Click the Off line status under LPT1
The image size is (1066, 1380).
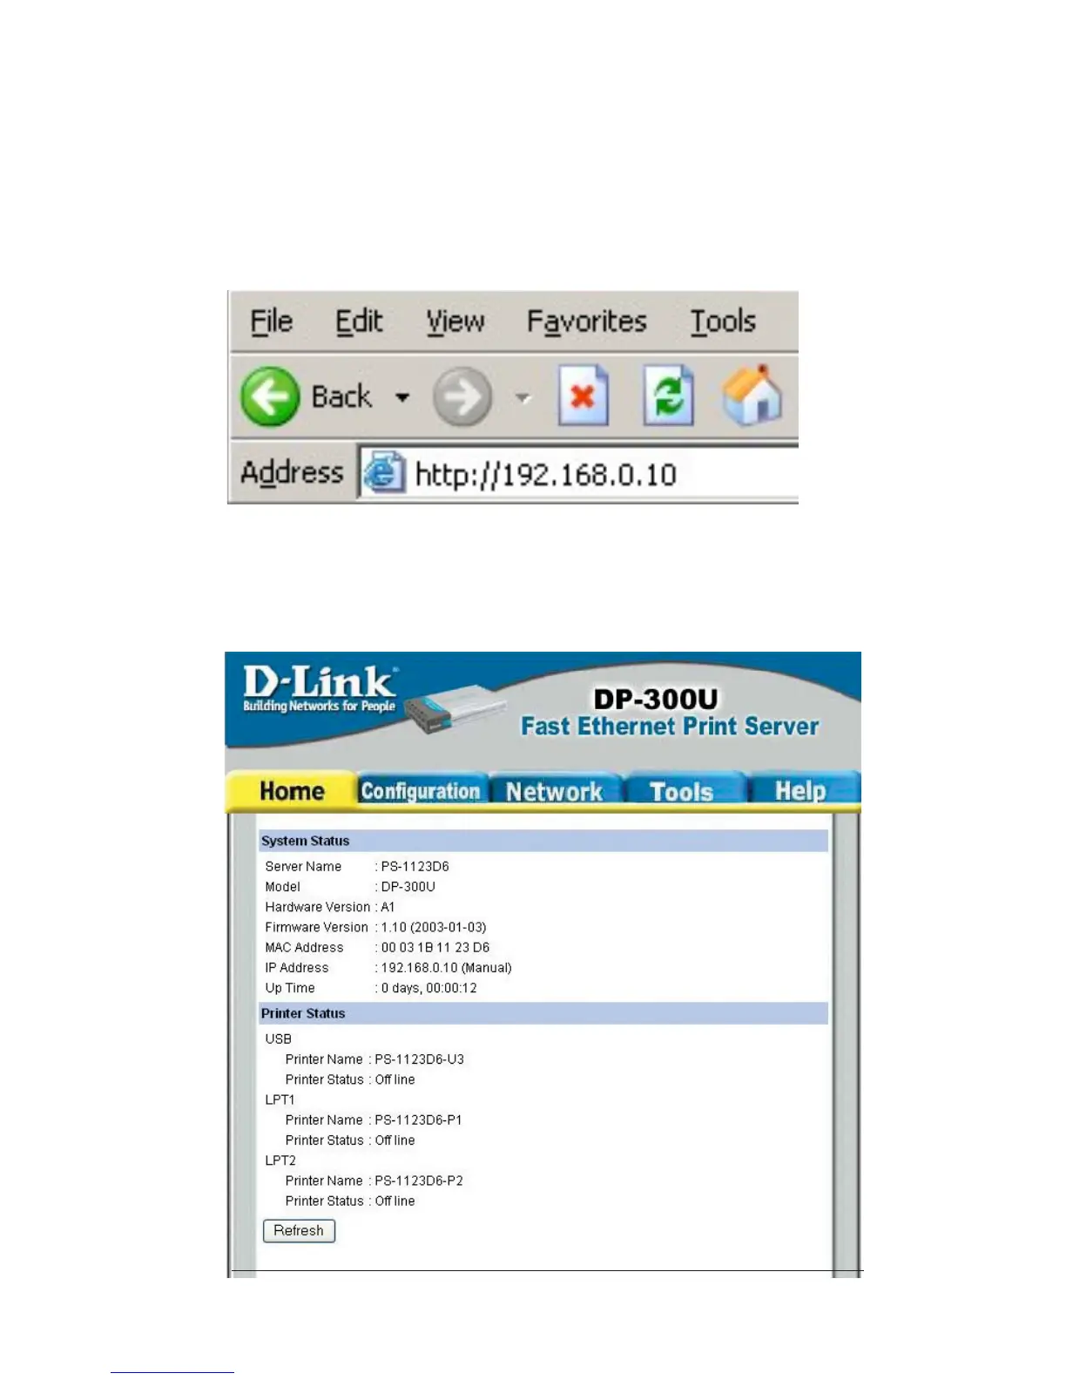pyautogui.click(x=395, y=1140)
